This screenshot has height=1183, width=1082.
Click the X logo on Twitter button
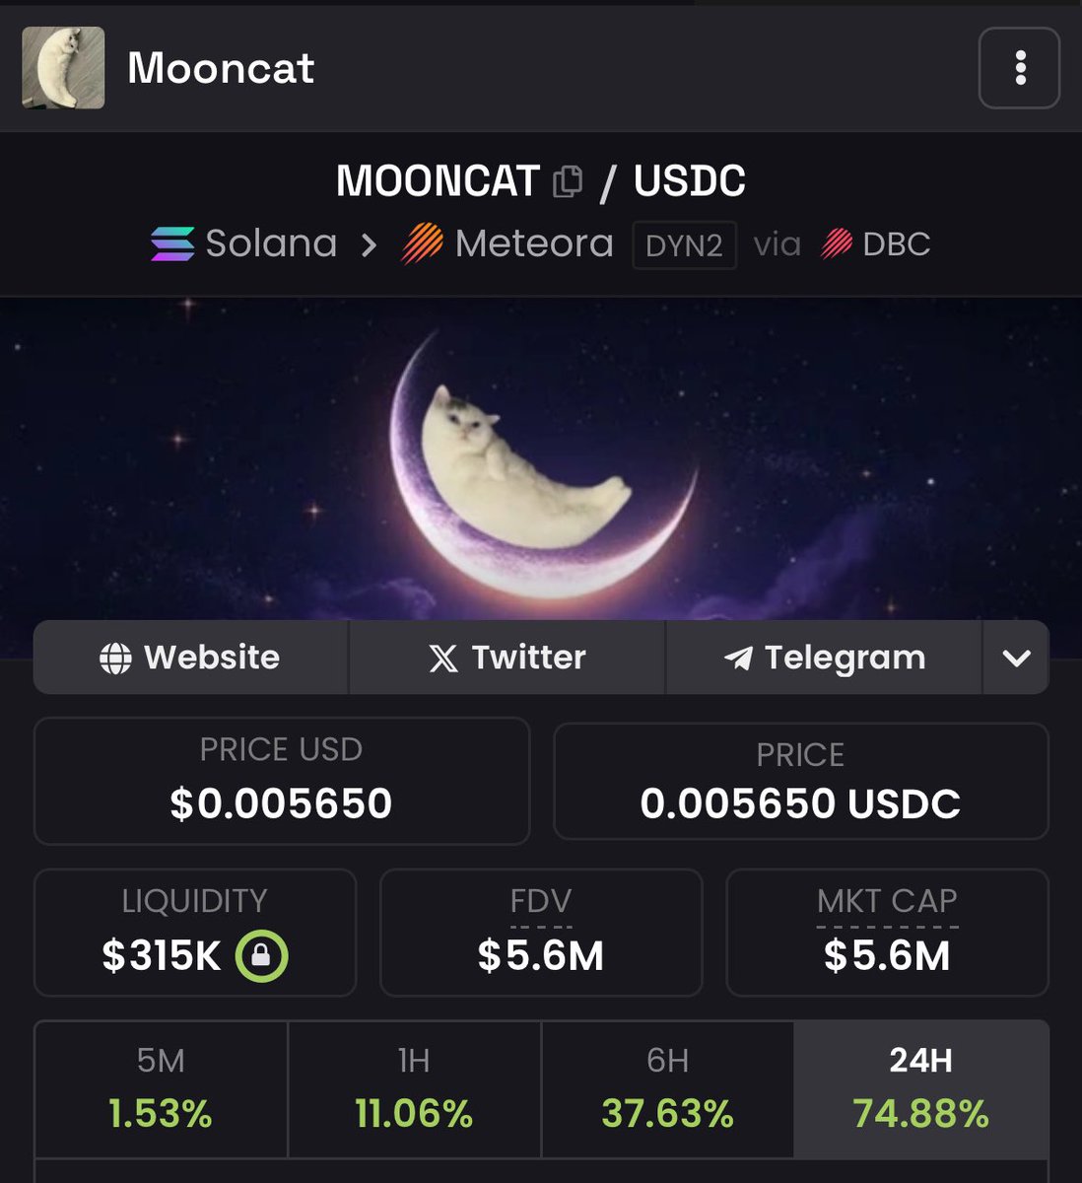tap(443, 659)
